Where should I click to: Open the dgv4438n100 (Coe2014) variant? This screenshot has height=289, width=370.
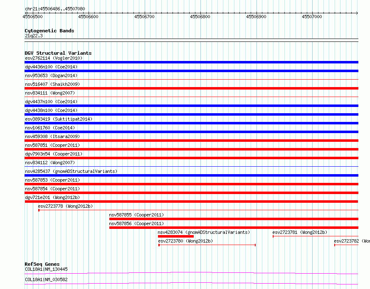click(51, 110)
